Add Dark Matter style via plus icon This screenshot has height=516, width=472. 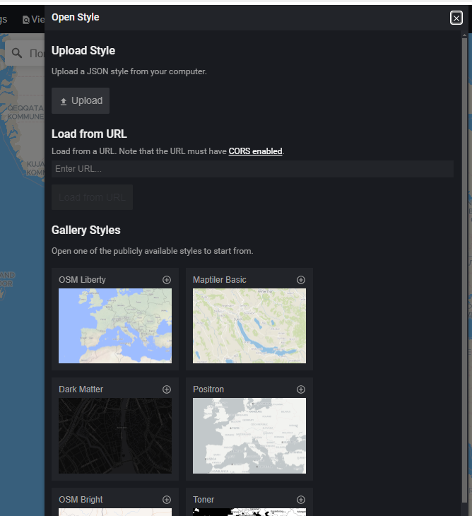(x=167, y=389)
